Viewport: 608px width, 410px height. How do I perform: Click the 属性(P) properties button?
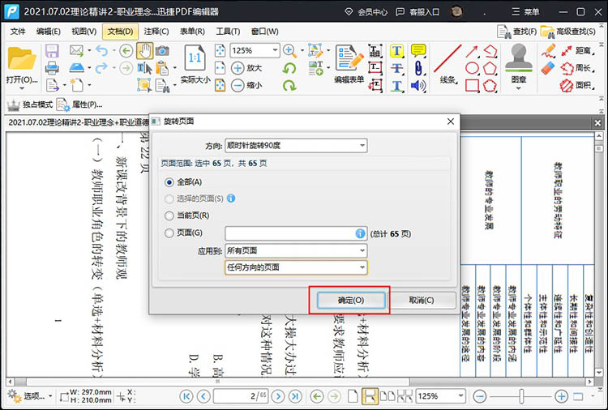click(x=79, y=105)
